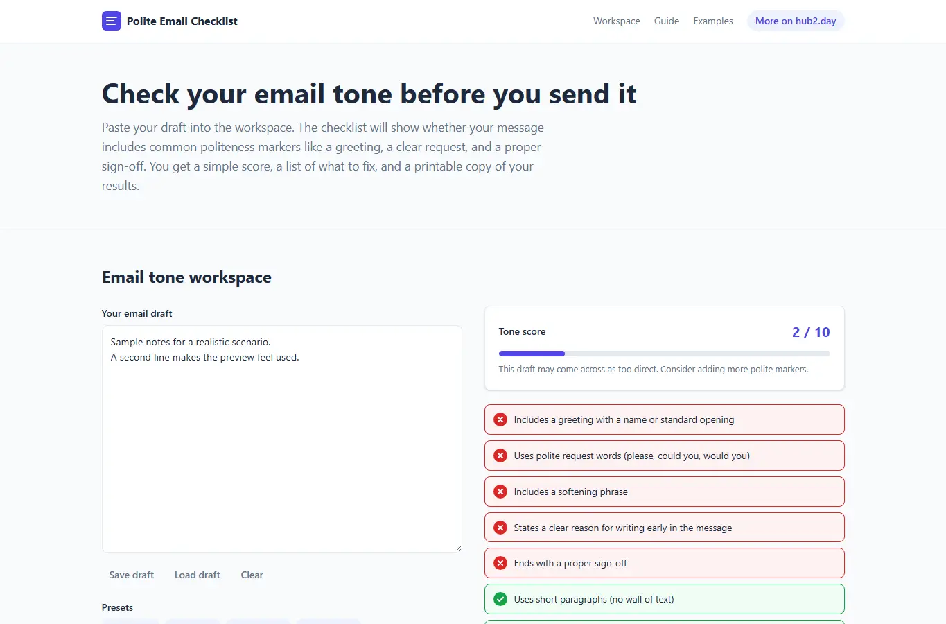Screen dimensions: 946x624
Task: Click the Tone score label
Action: tap(522, 331)
